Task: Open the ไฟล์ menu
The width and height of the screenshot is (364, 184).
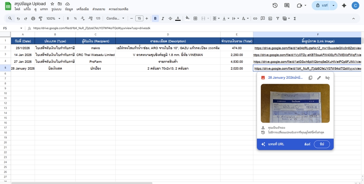Action: [17, 9]
